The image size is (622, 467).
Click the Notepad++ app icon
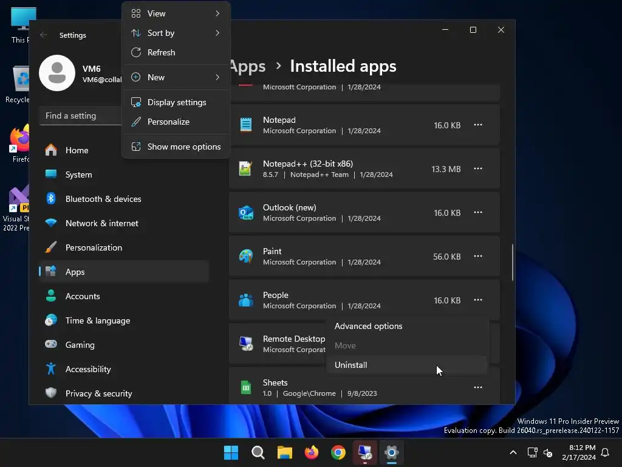pos(246,168)
